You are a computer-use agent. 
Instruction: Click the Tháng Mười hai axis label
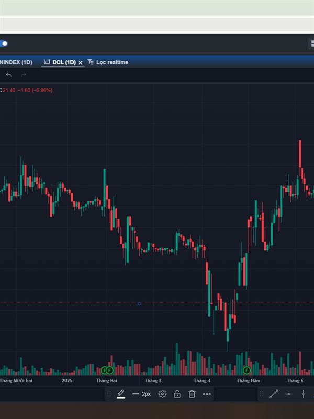coord(16,381)
